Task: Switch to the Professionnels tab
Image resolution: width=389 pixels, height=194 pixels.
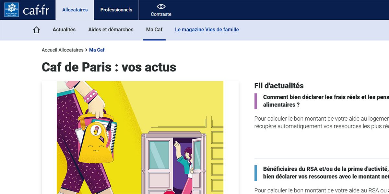Action: pos(116,10)
